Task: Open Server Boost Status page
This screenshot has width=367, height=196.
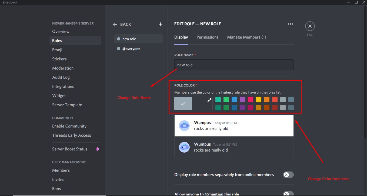Action: click(75, 149)
